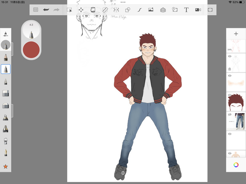
Task: Open the ruler guides tool
Action: coord(105,10)
